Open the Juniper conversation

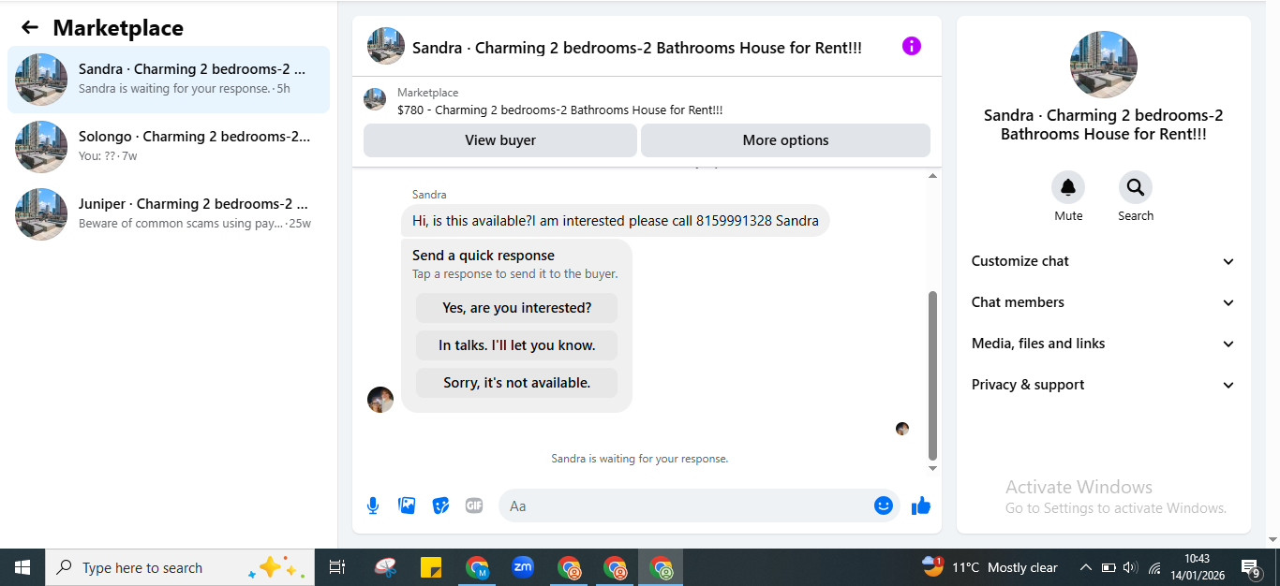click(x=169, y=214)
